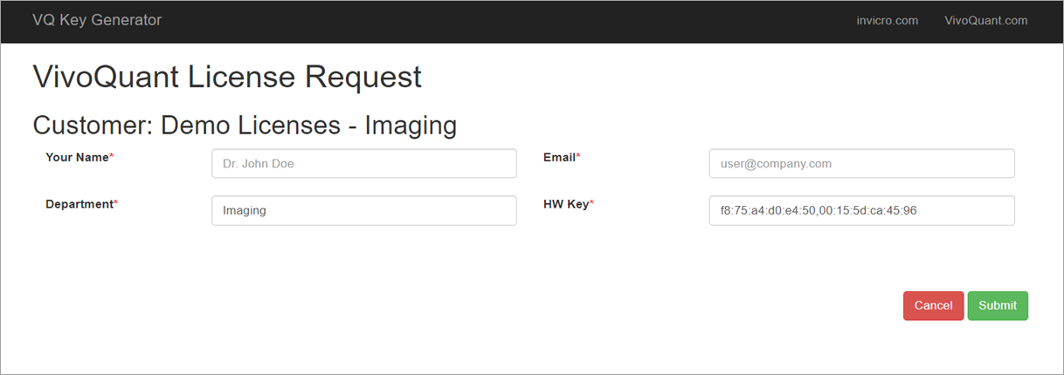Click the Department field label
1064x375 pixels.
tap(79, 204)
